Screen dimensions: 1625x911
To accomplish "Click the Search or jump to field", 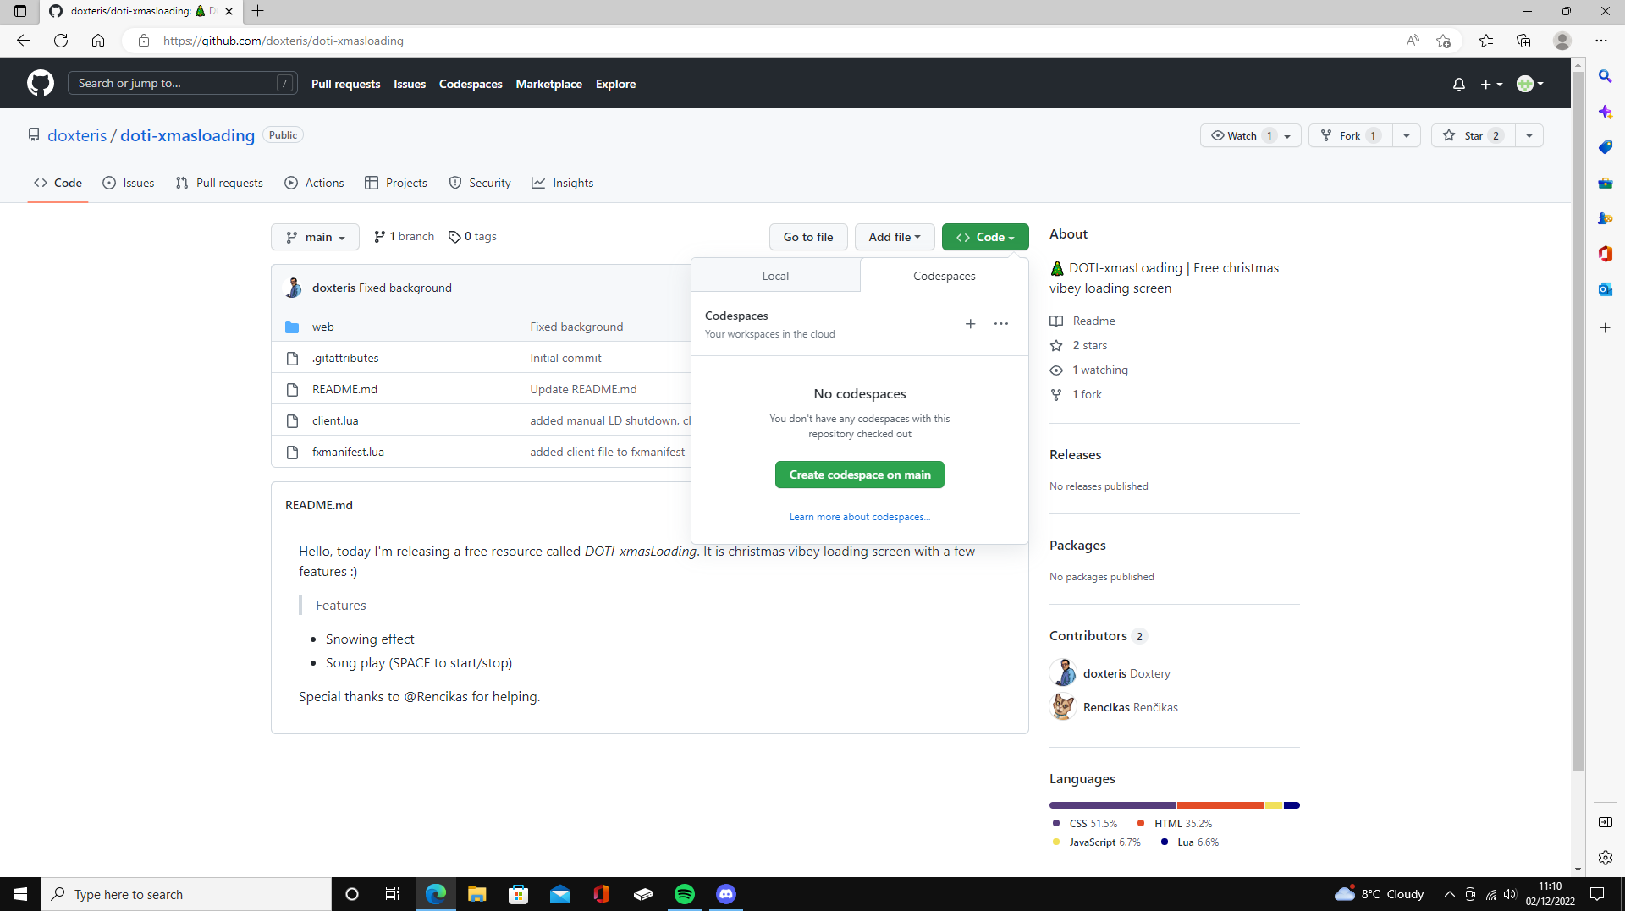I will [x=174, y=83].
